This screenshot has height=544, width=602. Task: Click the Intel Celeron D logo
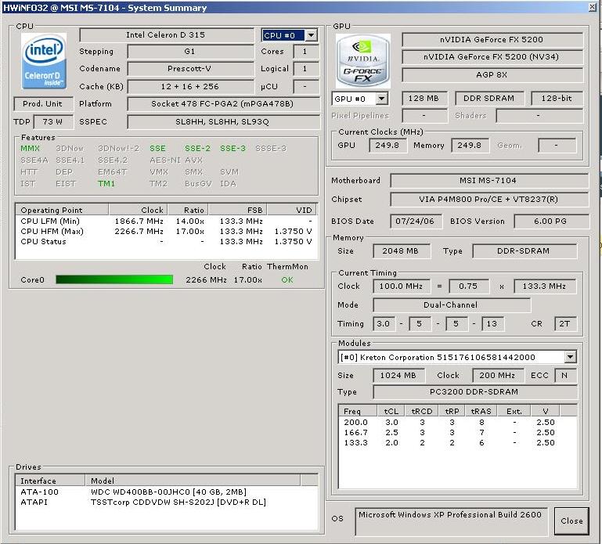45,60
